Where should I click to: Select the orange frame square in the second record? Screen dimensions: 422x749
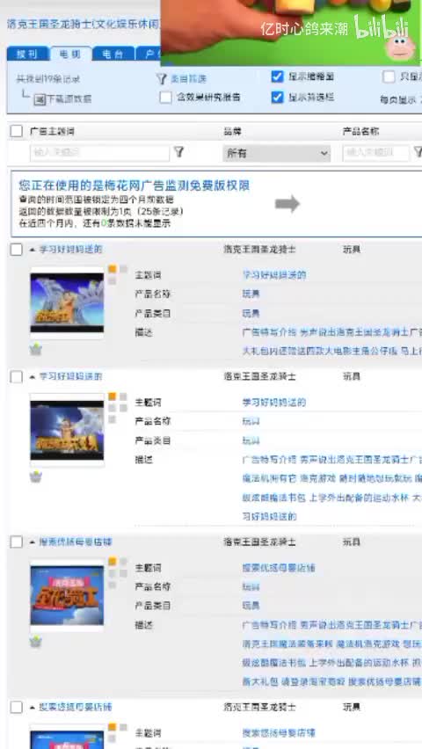pos(113,396)
